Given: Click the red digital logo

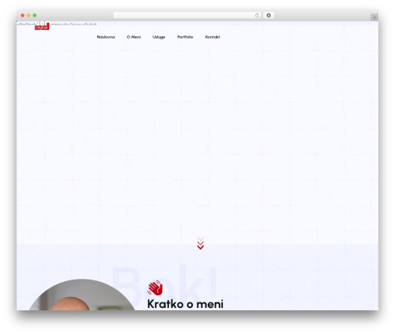Looking at the screenshot, I should 42,26.
